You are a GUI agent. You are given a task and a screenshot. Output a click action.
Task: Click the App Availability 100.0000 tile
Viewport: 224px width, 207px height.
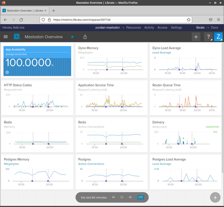pos(37,61)
